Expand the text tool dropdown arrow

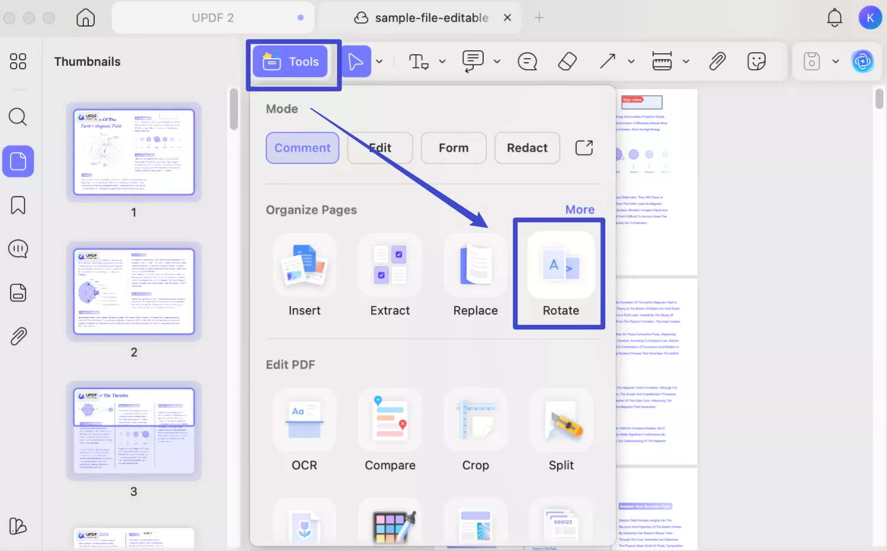tap(442, 61)
